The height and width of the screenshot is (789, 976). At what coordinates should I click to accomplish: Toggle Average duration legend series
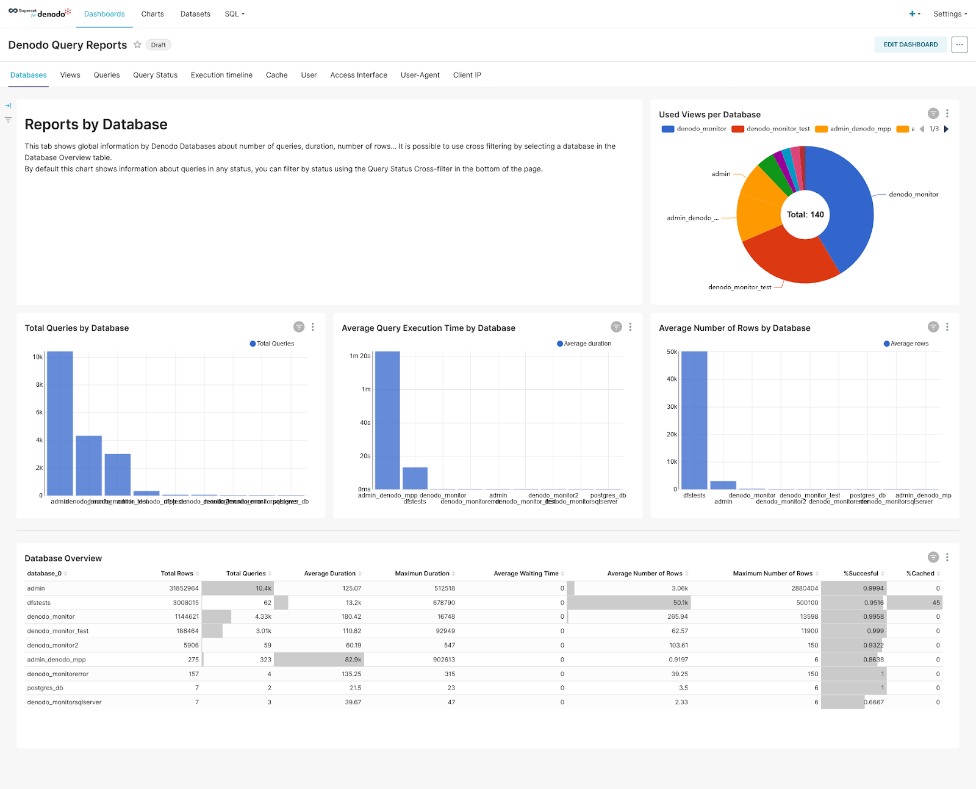click(584, 344)
